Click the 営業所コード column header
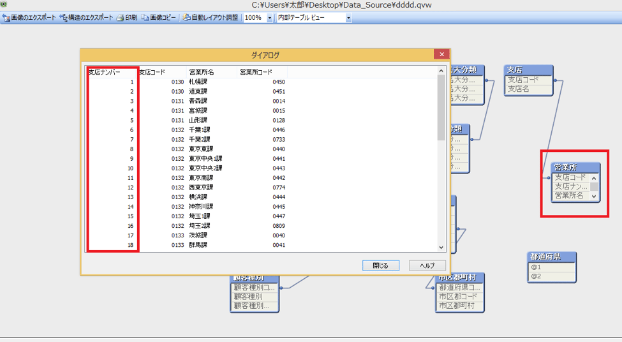The height and width of the screenshot is (342, 622). [x=256, y=72]
